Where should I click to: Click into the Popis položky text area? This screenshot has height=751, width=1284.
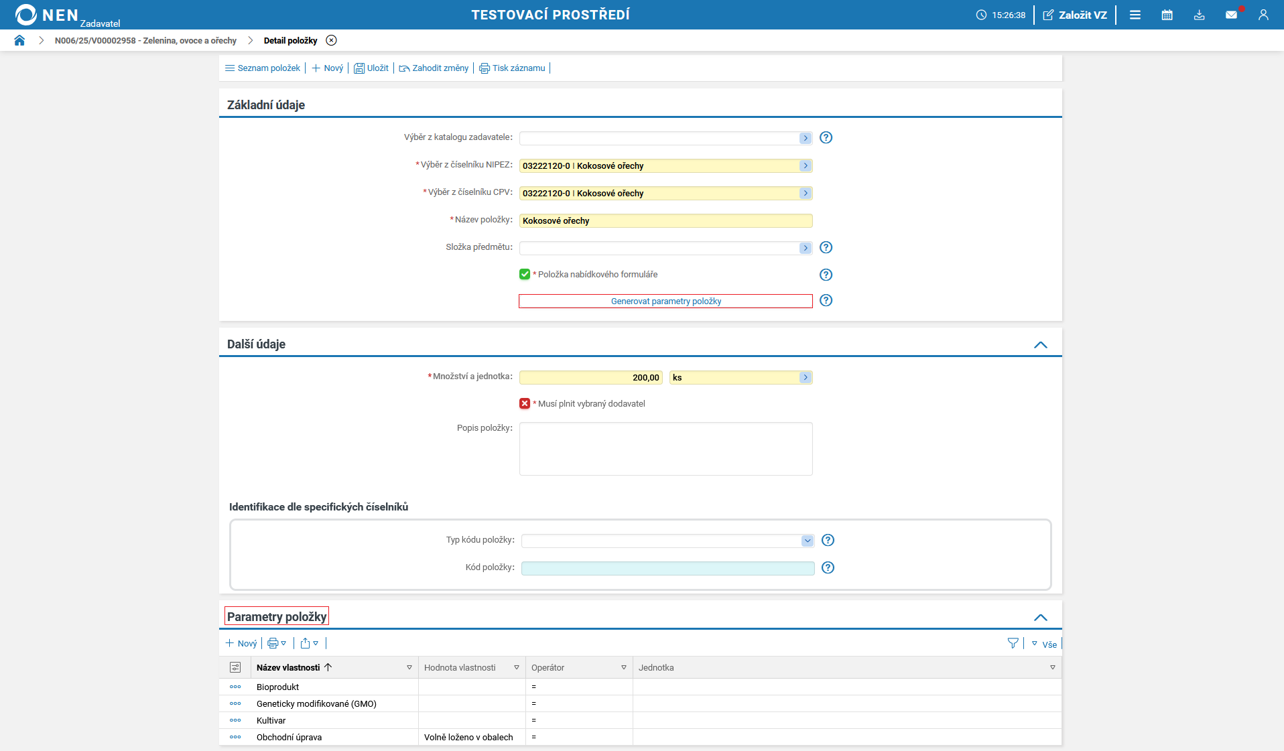point(665,449)
